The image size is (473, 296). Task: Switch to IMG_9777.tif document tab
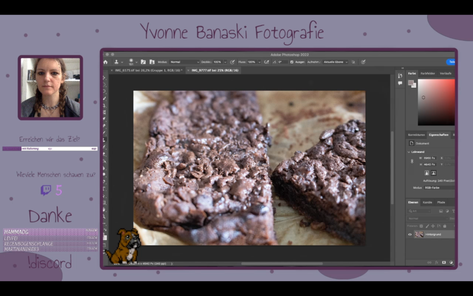(215, 70)
